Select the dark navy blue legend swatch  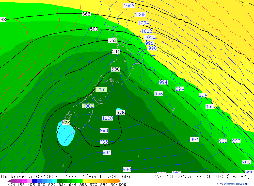tap(34, 181)
